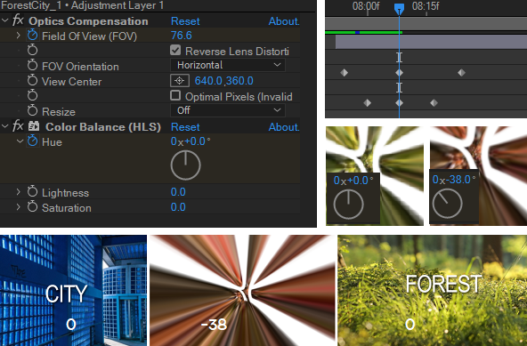The width and height of the screenshot is (527, 346).
Task: Expand the Field Of View (FOV) property
Action: [19, 36]
